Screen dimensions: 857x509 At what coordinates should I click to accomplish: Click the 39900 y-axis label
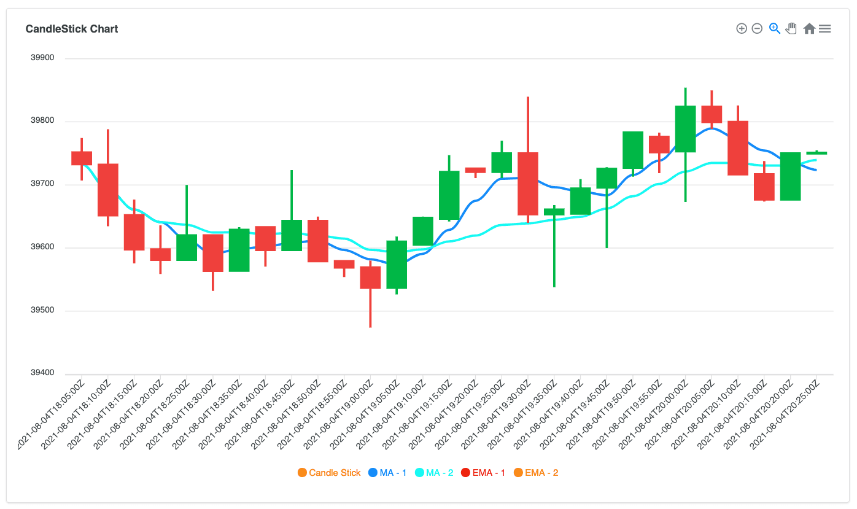pos(42,58)
